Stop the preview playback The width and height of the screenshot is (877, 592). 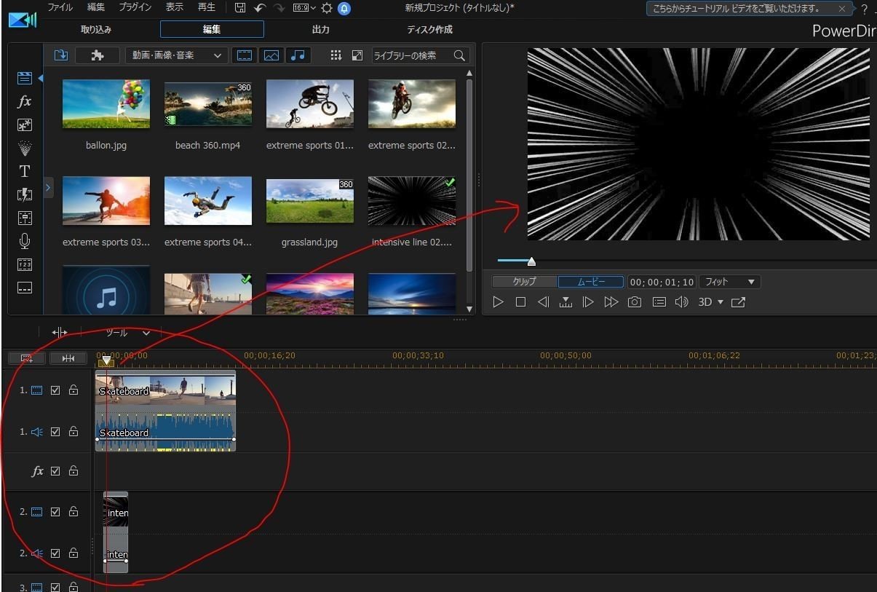click(x=520, y=302)
